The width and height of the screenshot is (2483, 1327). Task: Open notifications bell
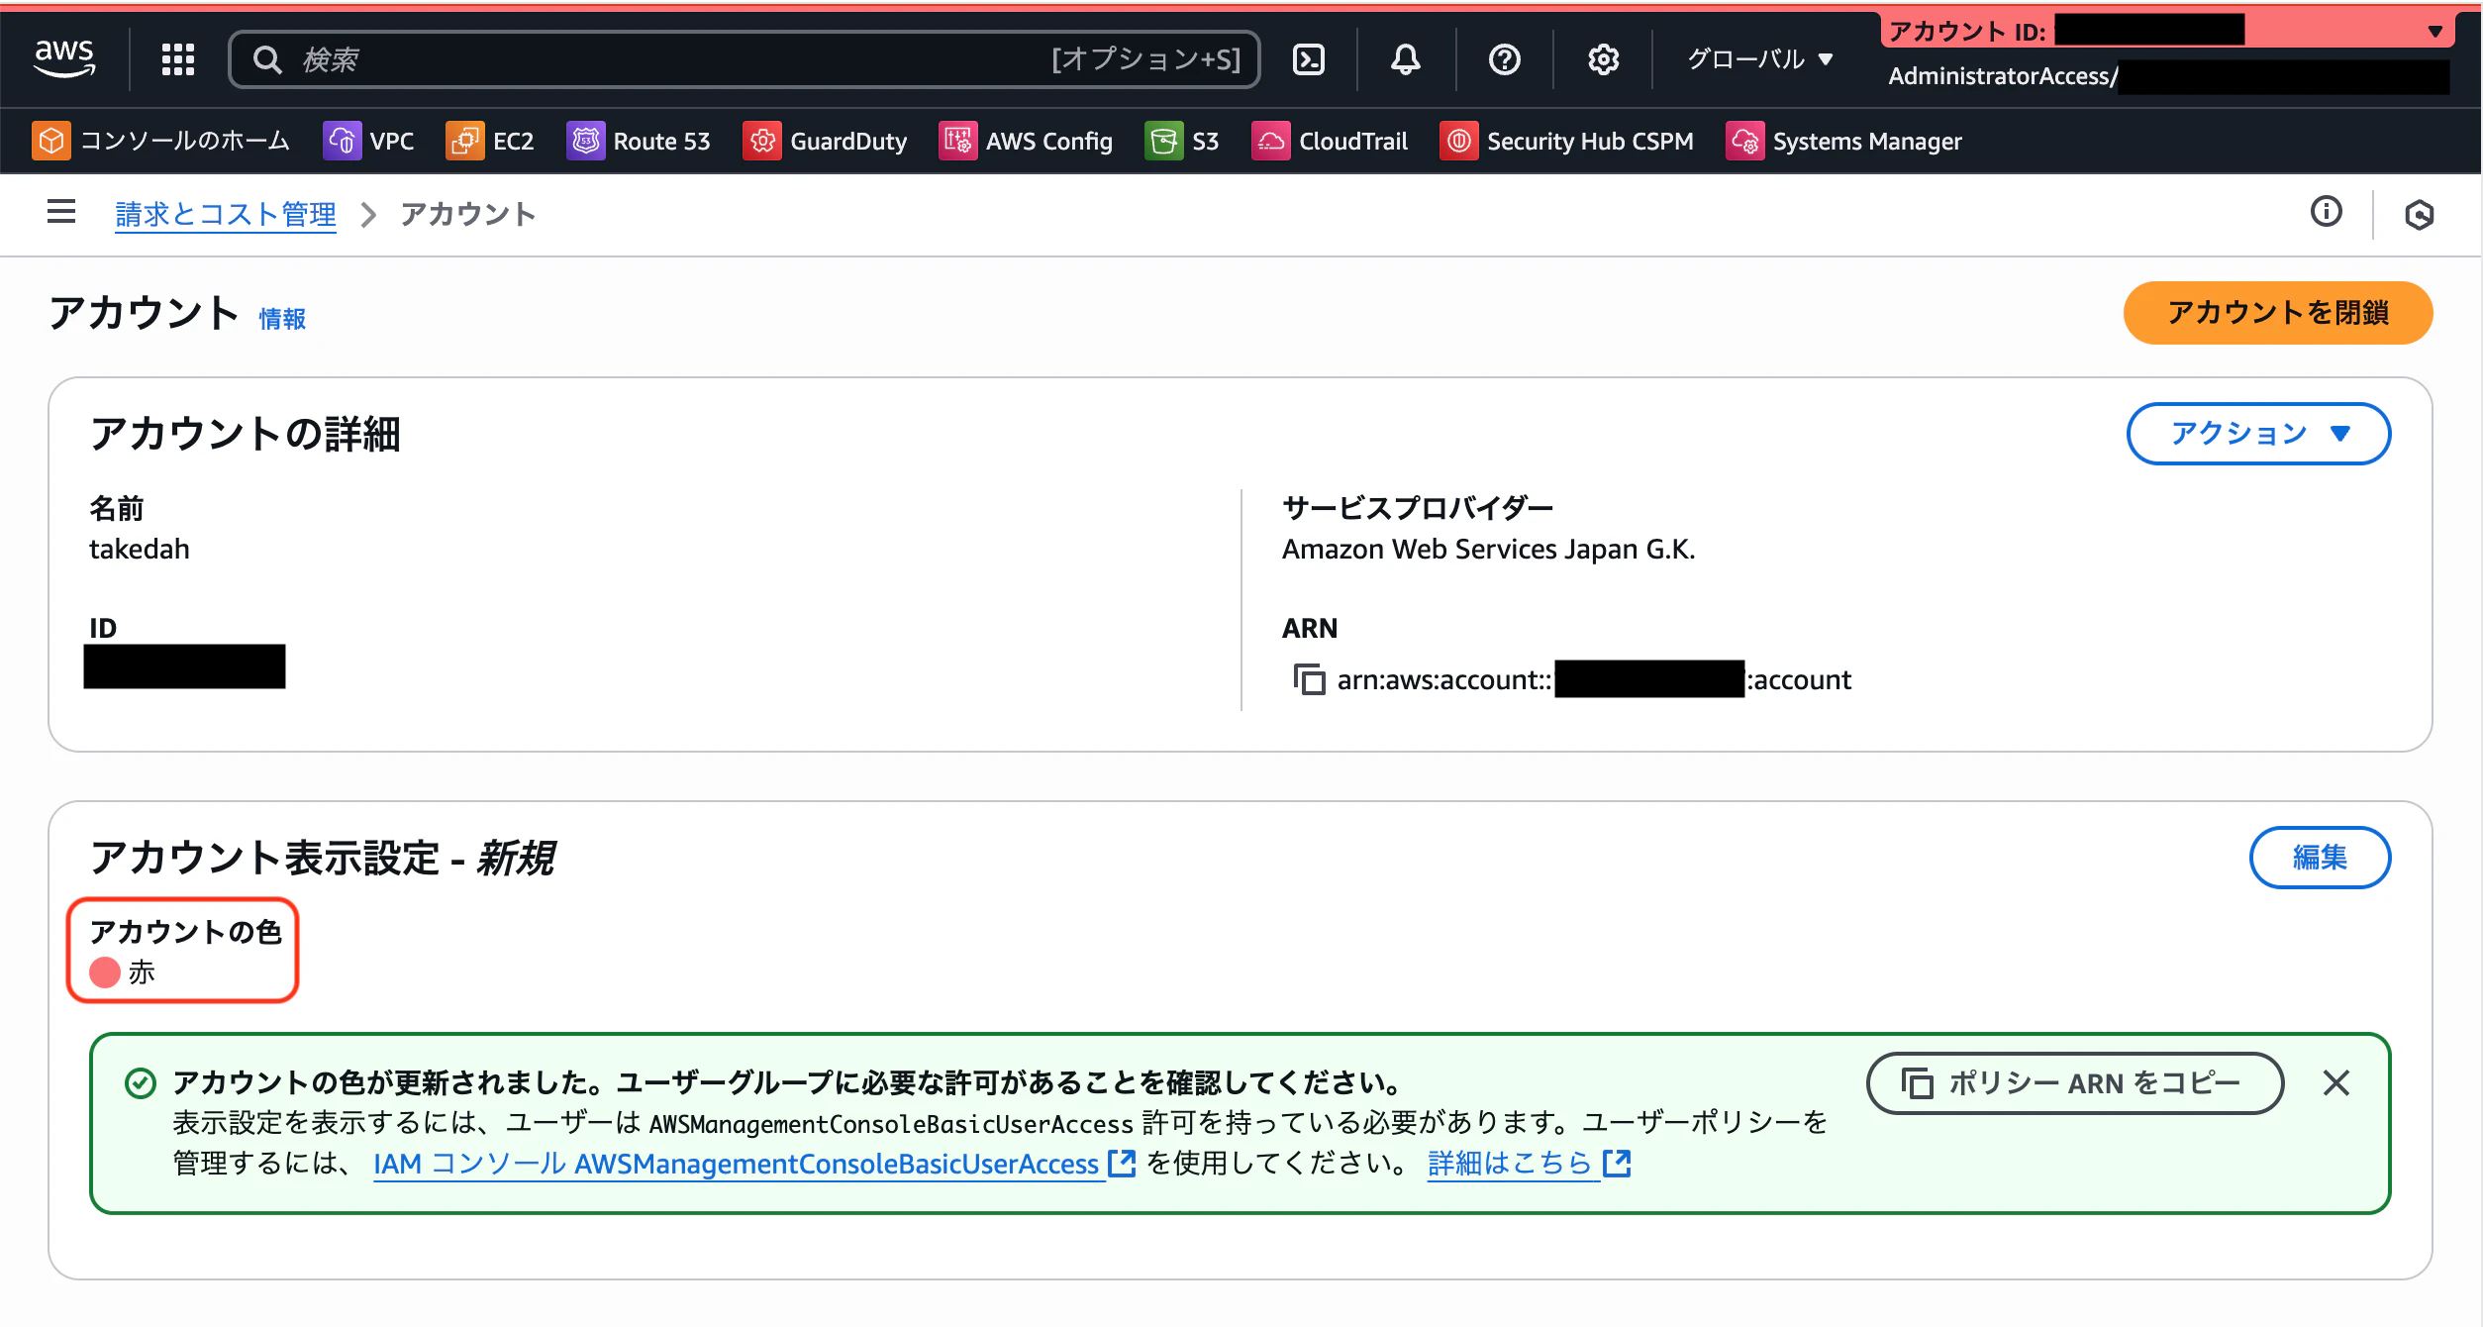pos(1406,59)
